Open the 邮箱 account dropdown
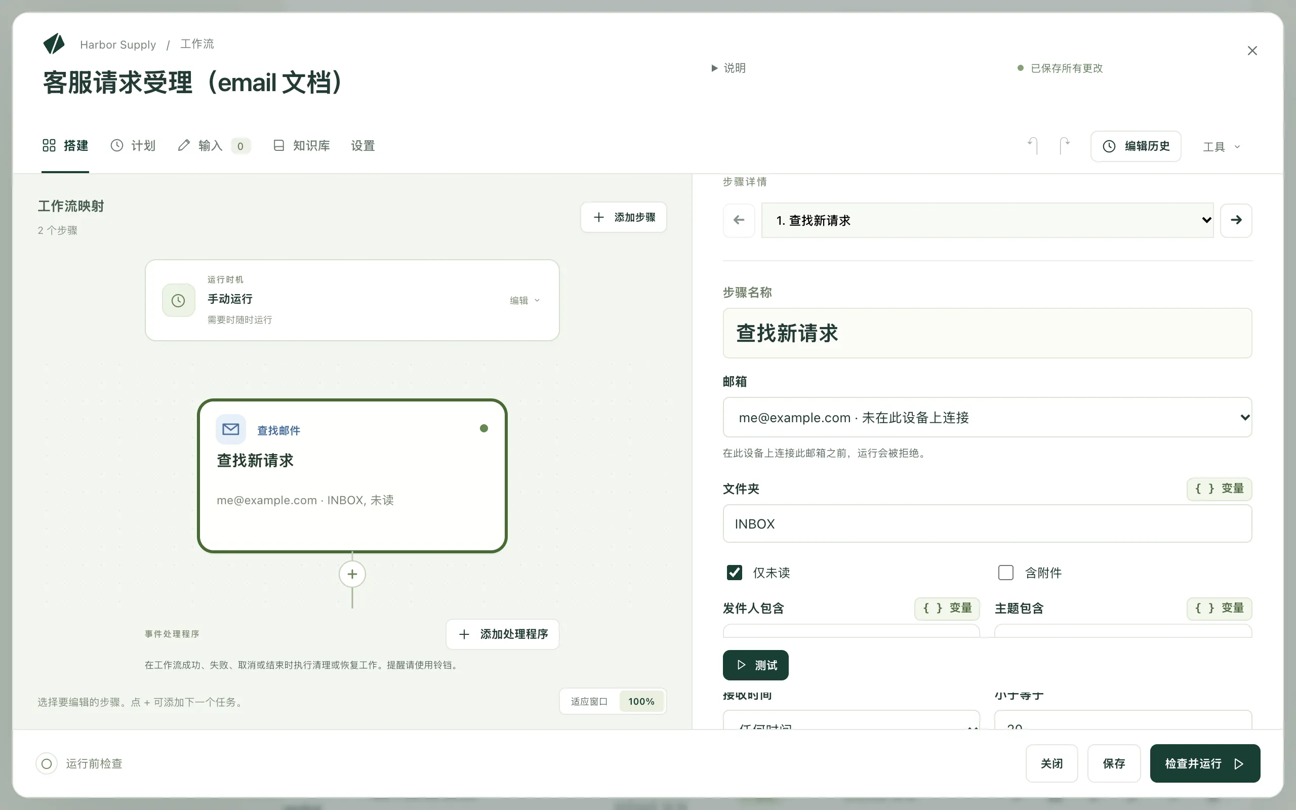The image size is (1296, 810). tap(987, 417)
